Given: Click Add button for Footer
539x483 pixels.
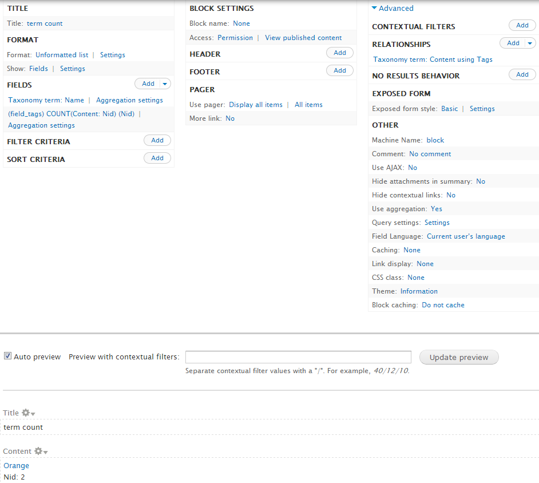Looking at the screenshot, I should [340, 70].
